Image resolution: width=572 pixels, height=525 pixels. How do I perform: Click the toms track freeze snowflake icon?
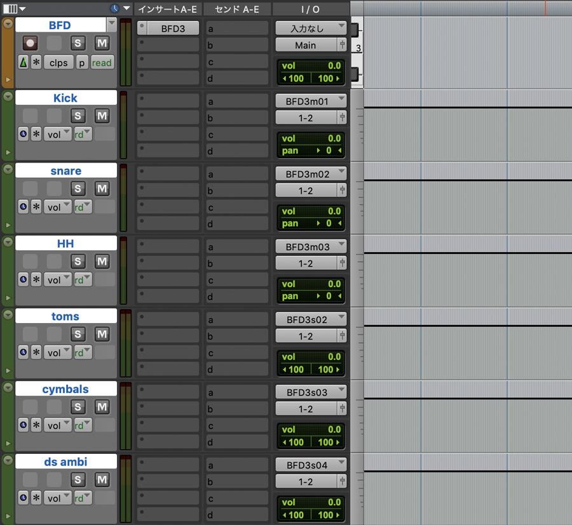pos(36,352)
